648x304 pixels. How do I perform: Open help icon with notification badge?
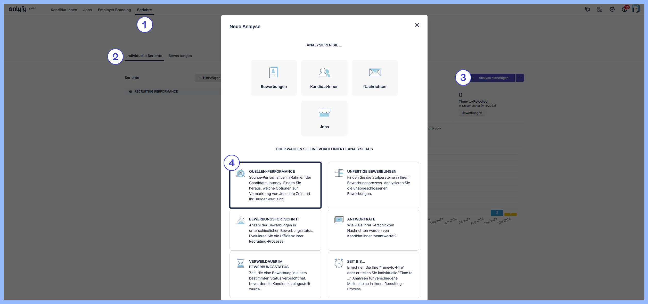(624, 10)
